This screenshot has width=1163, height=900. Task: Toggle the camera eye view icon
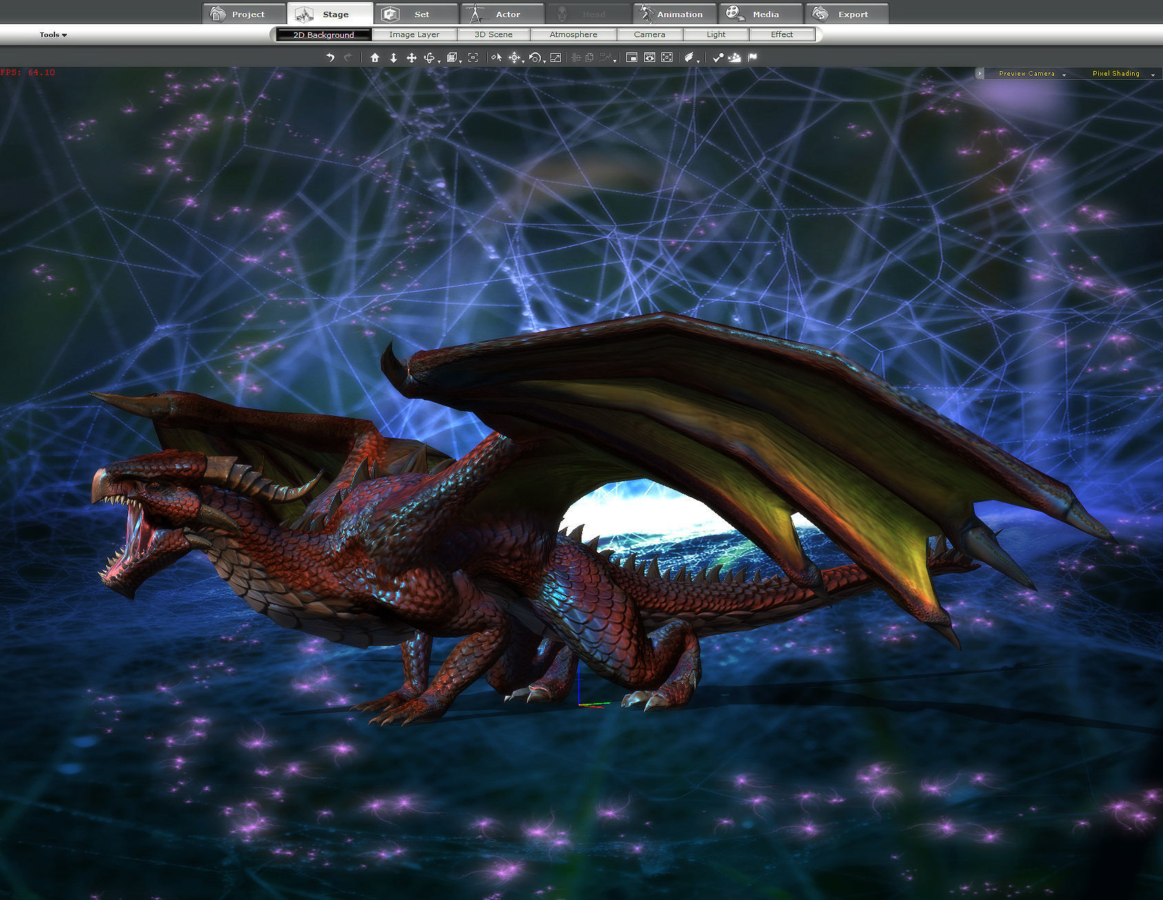click(649, 58)
